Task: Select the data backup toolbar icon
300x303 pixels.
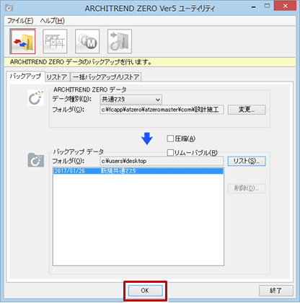Action: (23, 41)
